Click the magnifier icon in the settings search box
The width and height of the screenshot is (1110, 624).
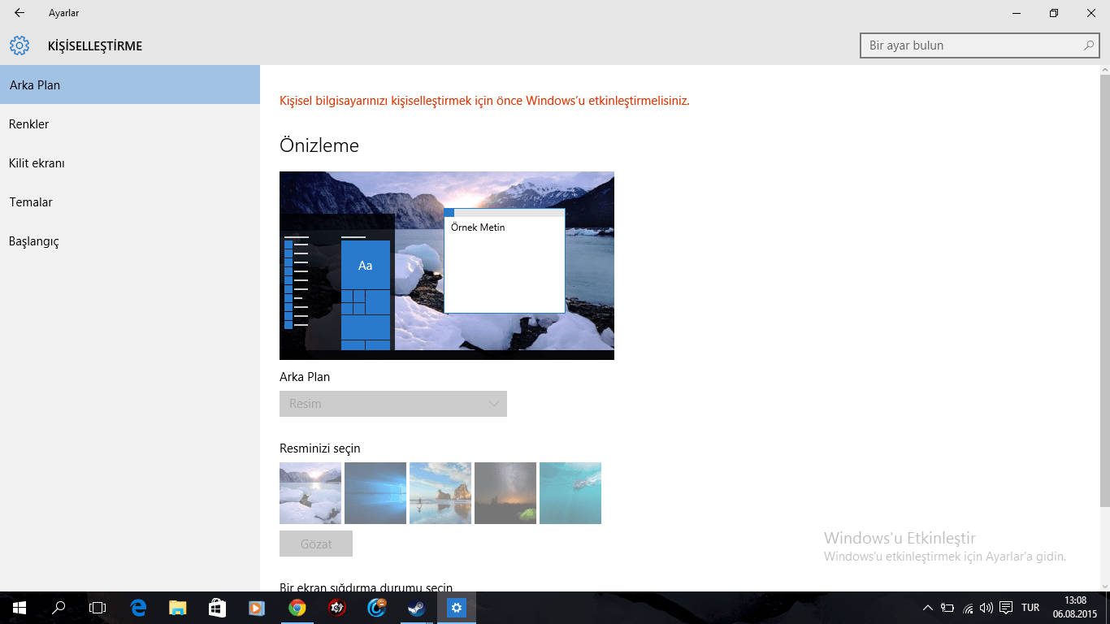pyautogui.click(x=1089, y=45)
